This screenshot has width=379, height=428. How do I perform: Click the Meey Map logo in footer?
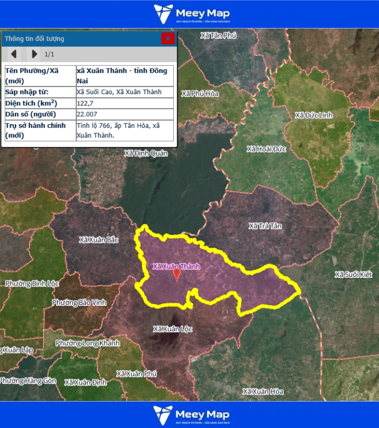coord(191,415)
